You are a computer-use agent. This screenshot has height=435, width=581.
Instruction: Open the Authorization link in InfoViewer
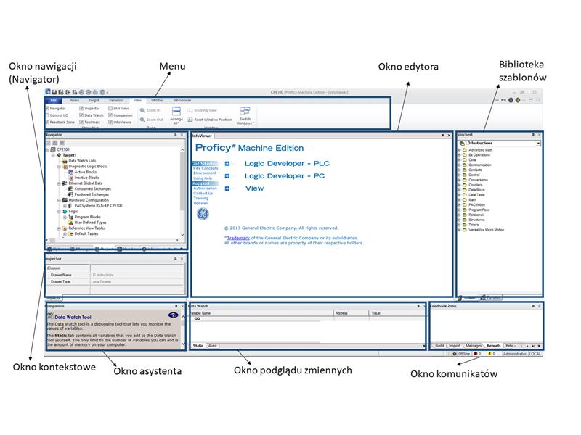click(x=205, y=188)
